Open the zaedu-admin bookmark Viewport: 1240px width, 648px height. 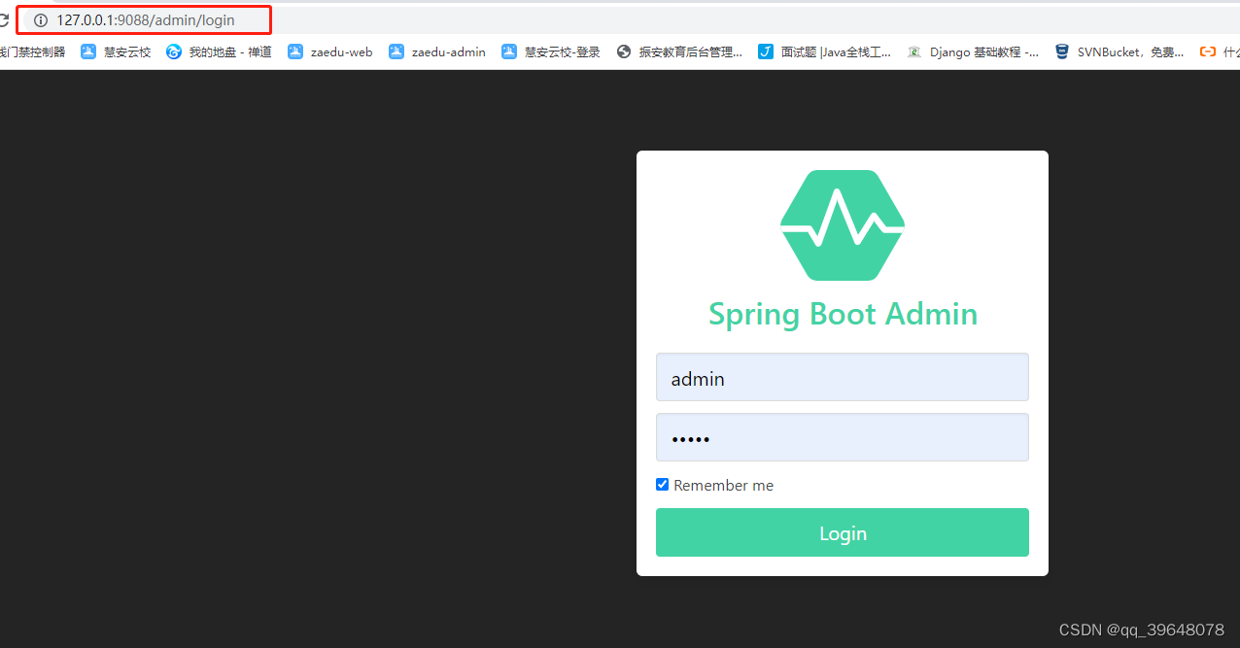(437, 52)
